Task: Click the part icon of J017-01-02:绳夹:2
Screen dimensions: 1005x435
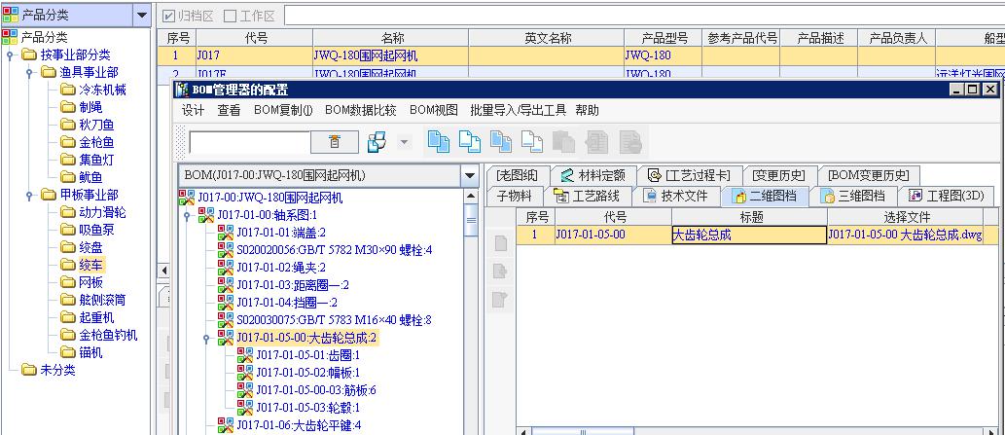Action: point(226,268)
